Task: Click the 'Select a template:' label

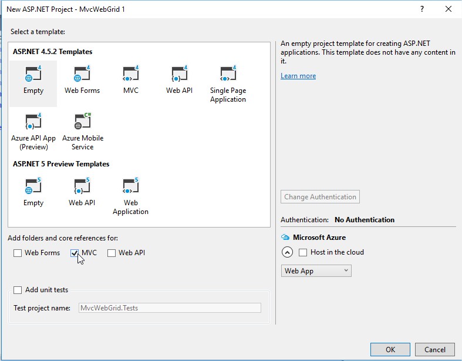Action: point(38,32)
